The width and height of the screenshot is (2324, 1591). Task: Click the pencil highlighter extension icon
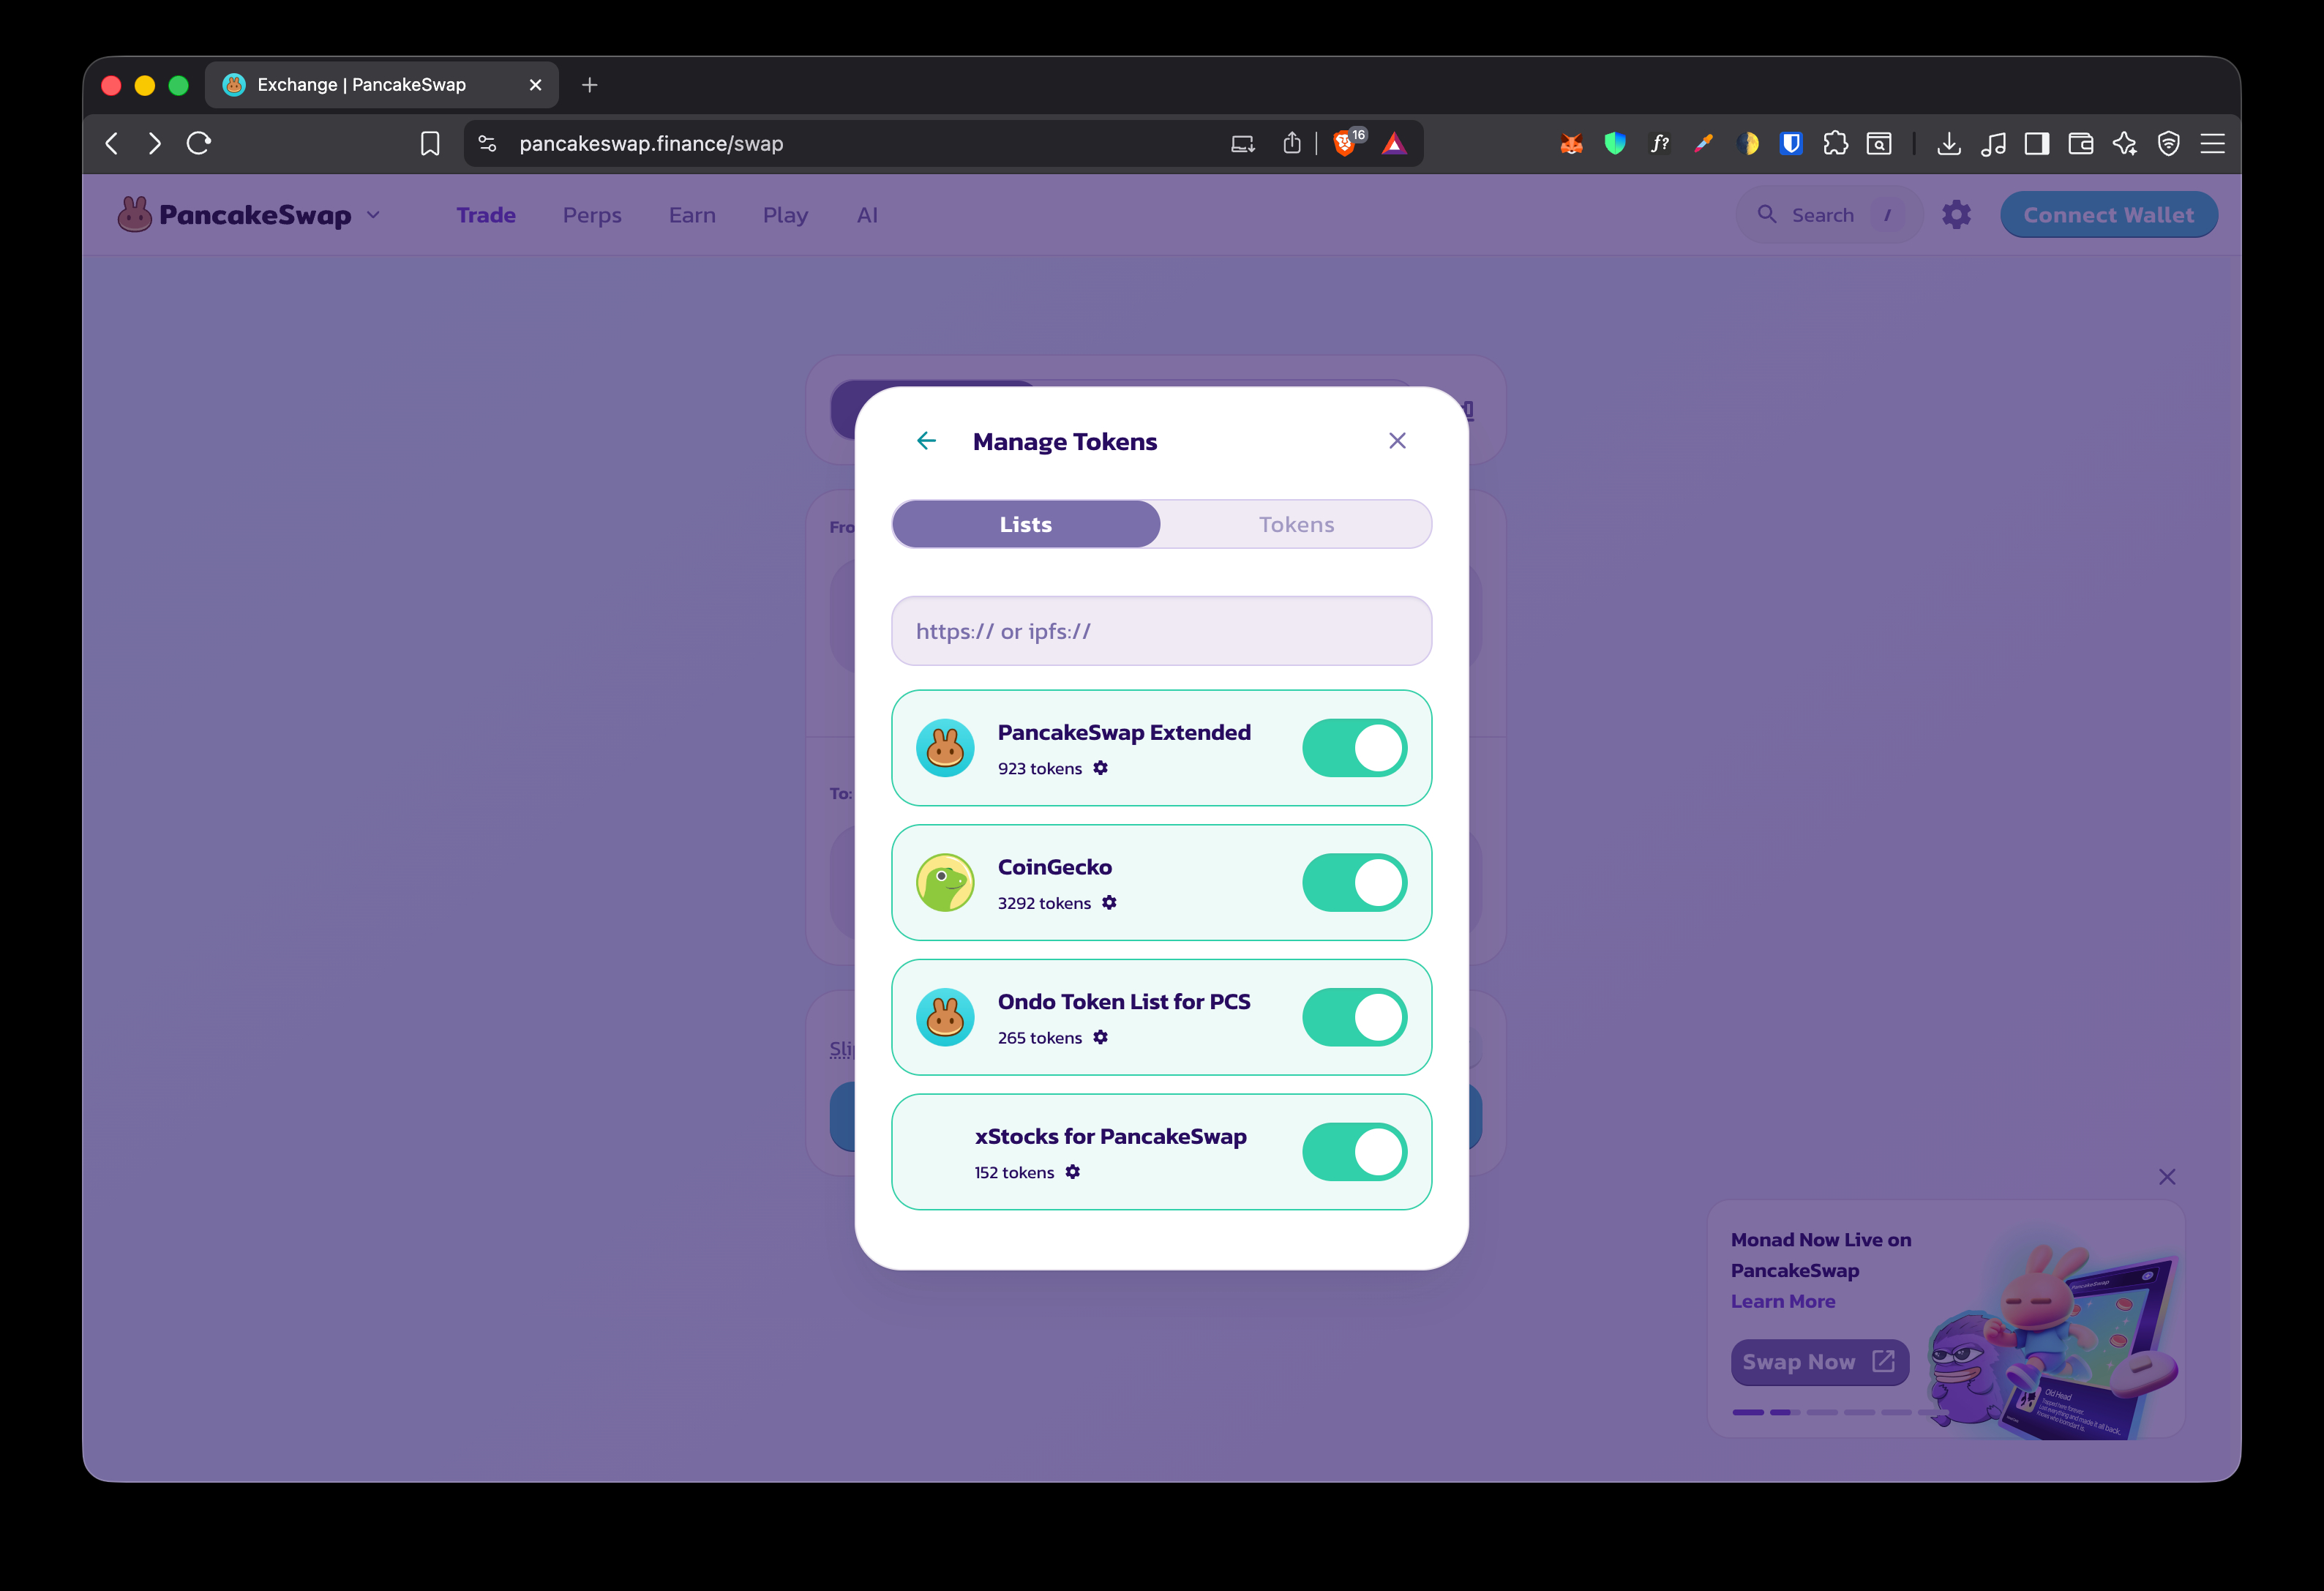point(1704,144)
